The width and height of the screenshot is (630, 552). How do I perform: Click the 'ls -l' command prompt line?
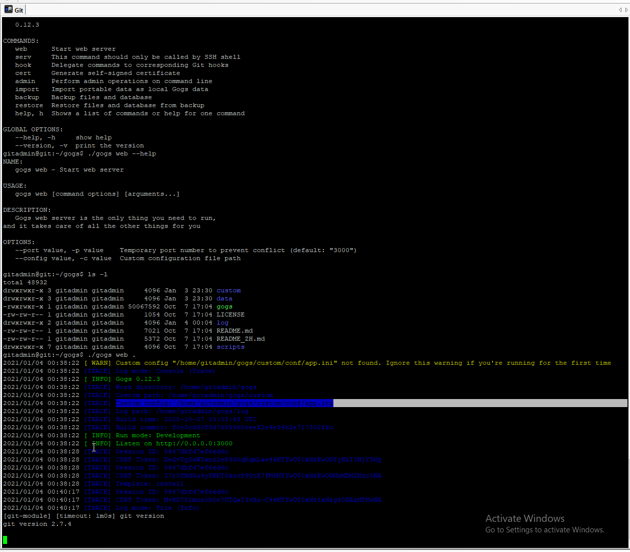point(55,274)
